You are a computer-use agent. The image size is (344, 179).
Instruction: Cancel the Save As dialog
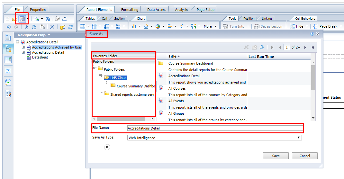(304, 156)
